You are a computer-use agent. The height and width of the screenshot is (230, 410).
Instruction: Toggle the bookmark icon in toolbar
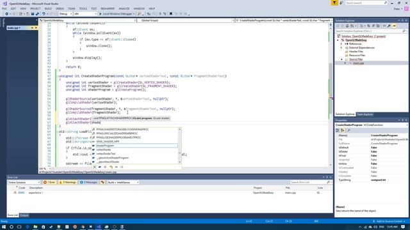(x=171, y=14)
